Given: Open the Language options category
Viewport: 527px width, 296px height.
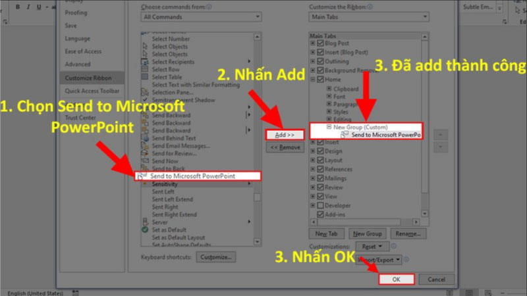Looking at the screenshot, I should pyautogui.click(x=77, y=39).
